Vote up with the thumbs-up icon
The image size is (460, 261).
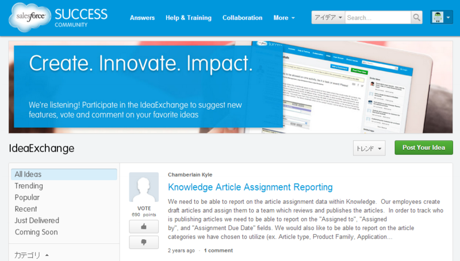(x=144, y=227)
